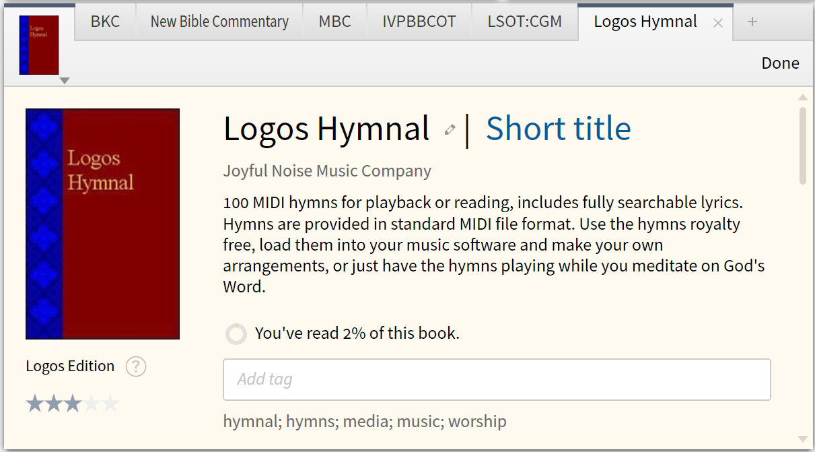This screenshot has width=815, height=452.
Task: Click the reading progress circle indicator
Action: pos(236,333)
